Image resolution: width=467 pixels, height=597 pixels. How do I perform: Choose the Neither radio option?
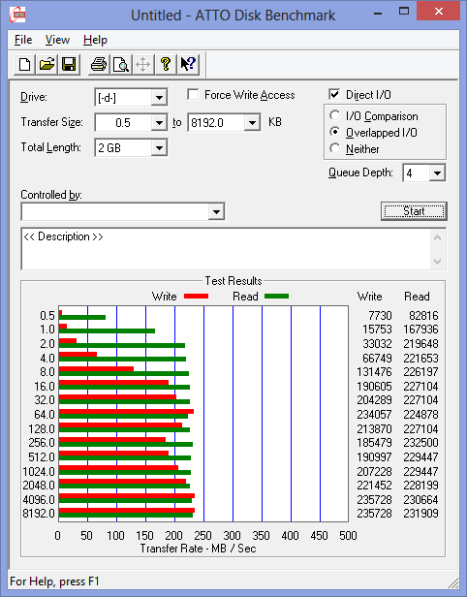335,148
